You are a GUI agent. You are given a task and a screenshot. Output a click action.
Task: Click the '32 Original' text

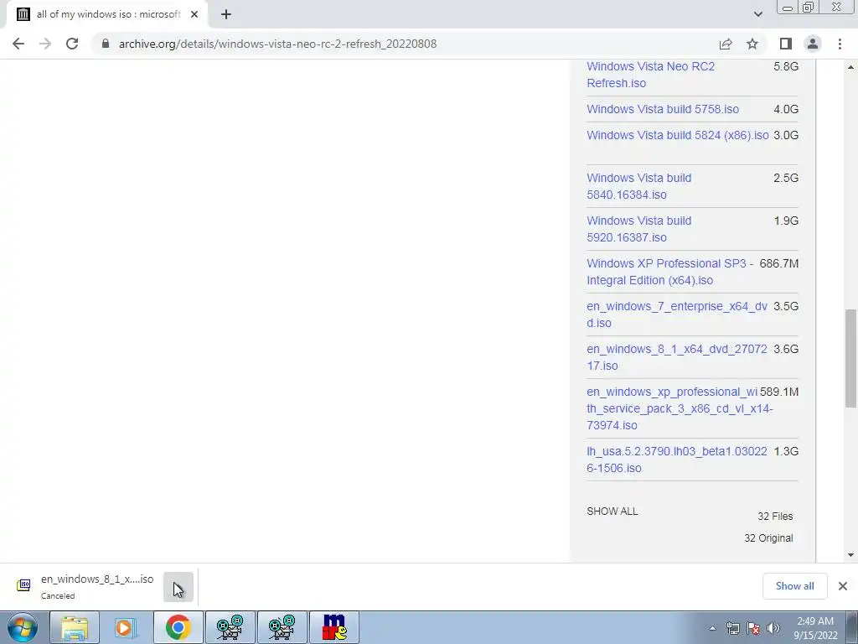(x=768, y=538)
